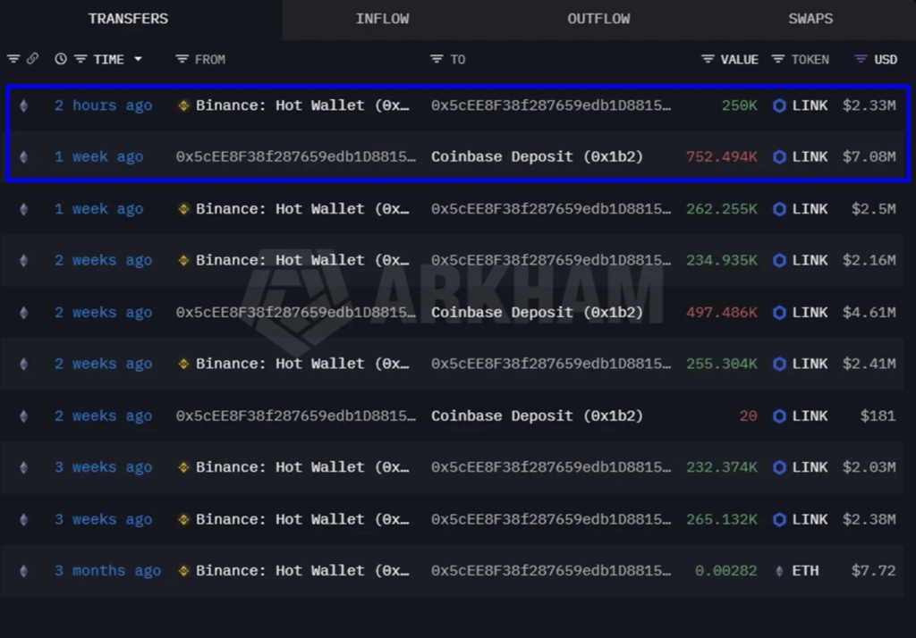Click Binance logo on 234.935K row
This screenshot has width=916, height=638.
(x=183, y=260)
